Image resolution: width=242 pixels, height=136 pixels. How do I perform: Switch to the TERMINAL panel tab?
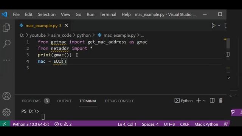pyautogui.click(x=88, y=101)
